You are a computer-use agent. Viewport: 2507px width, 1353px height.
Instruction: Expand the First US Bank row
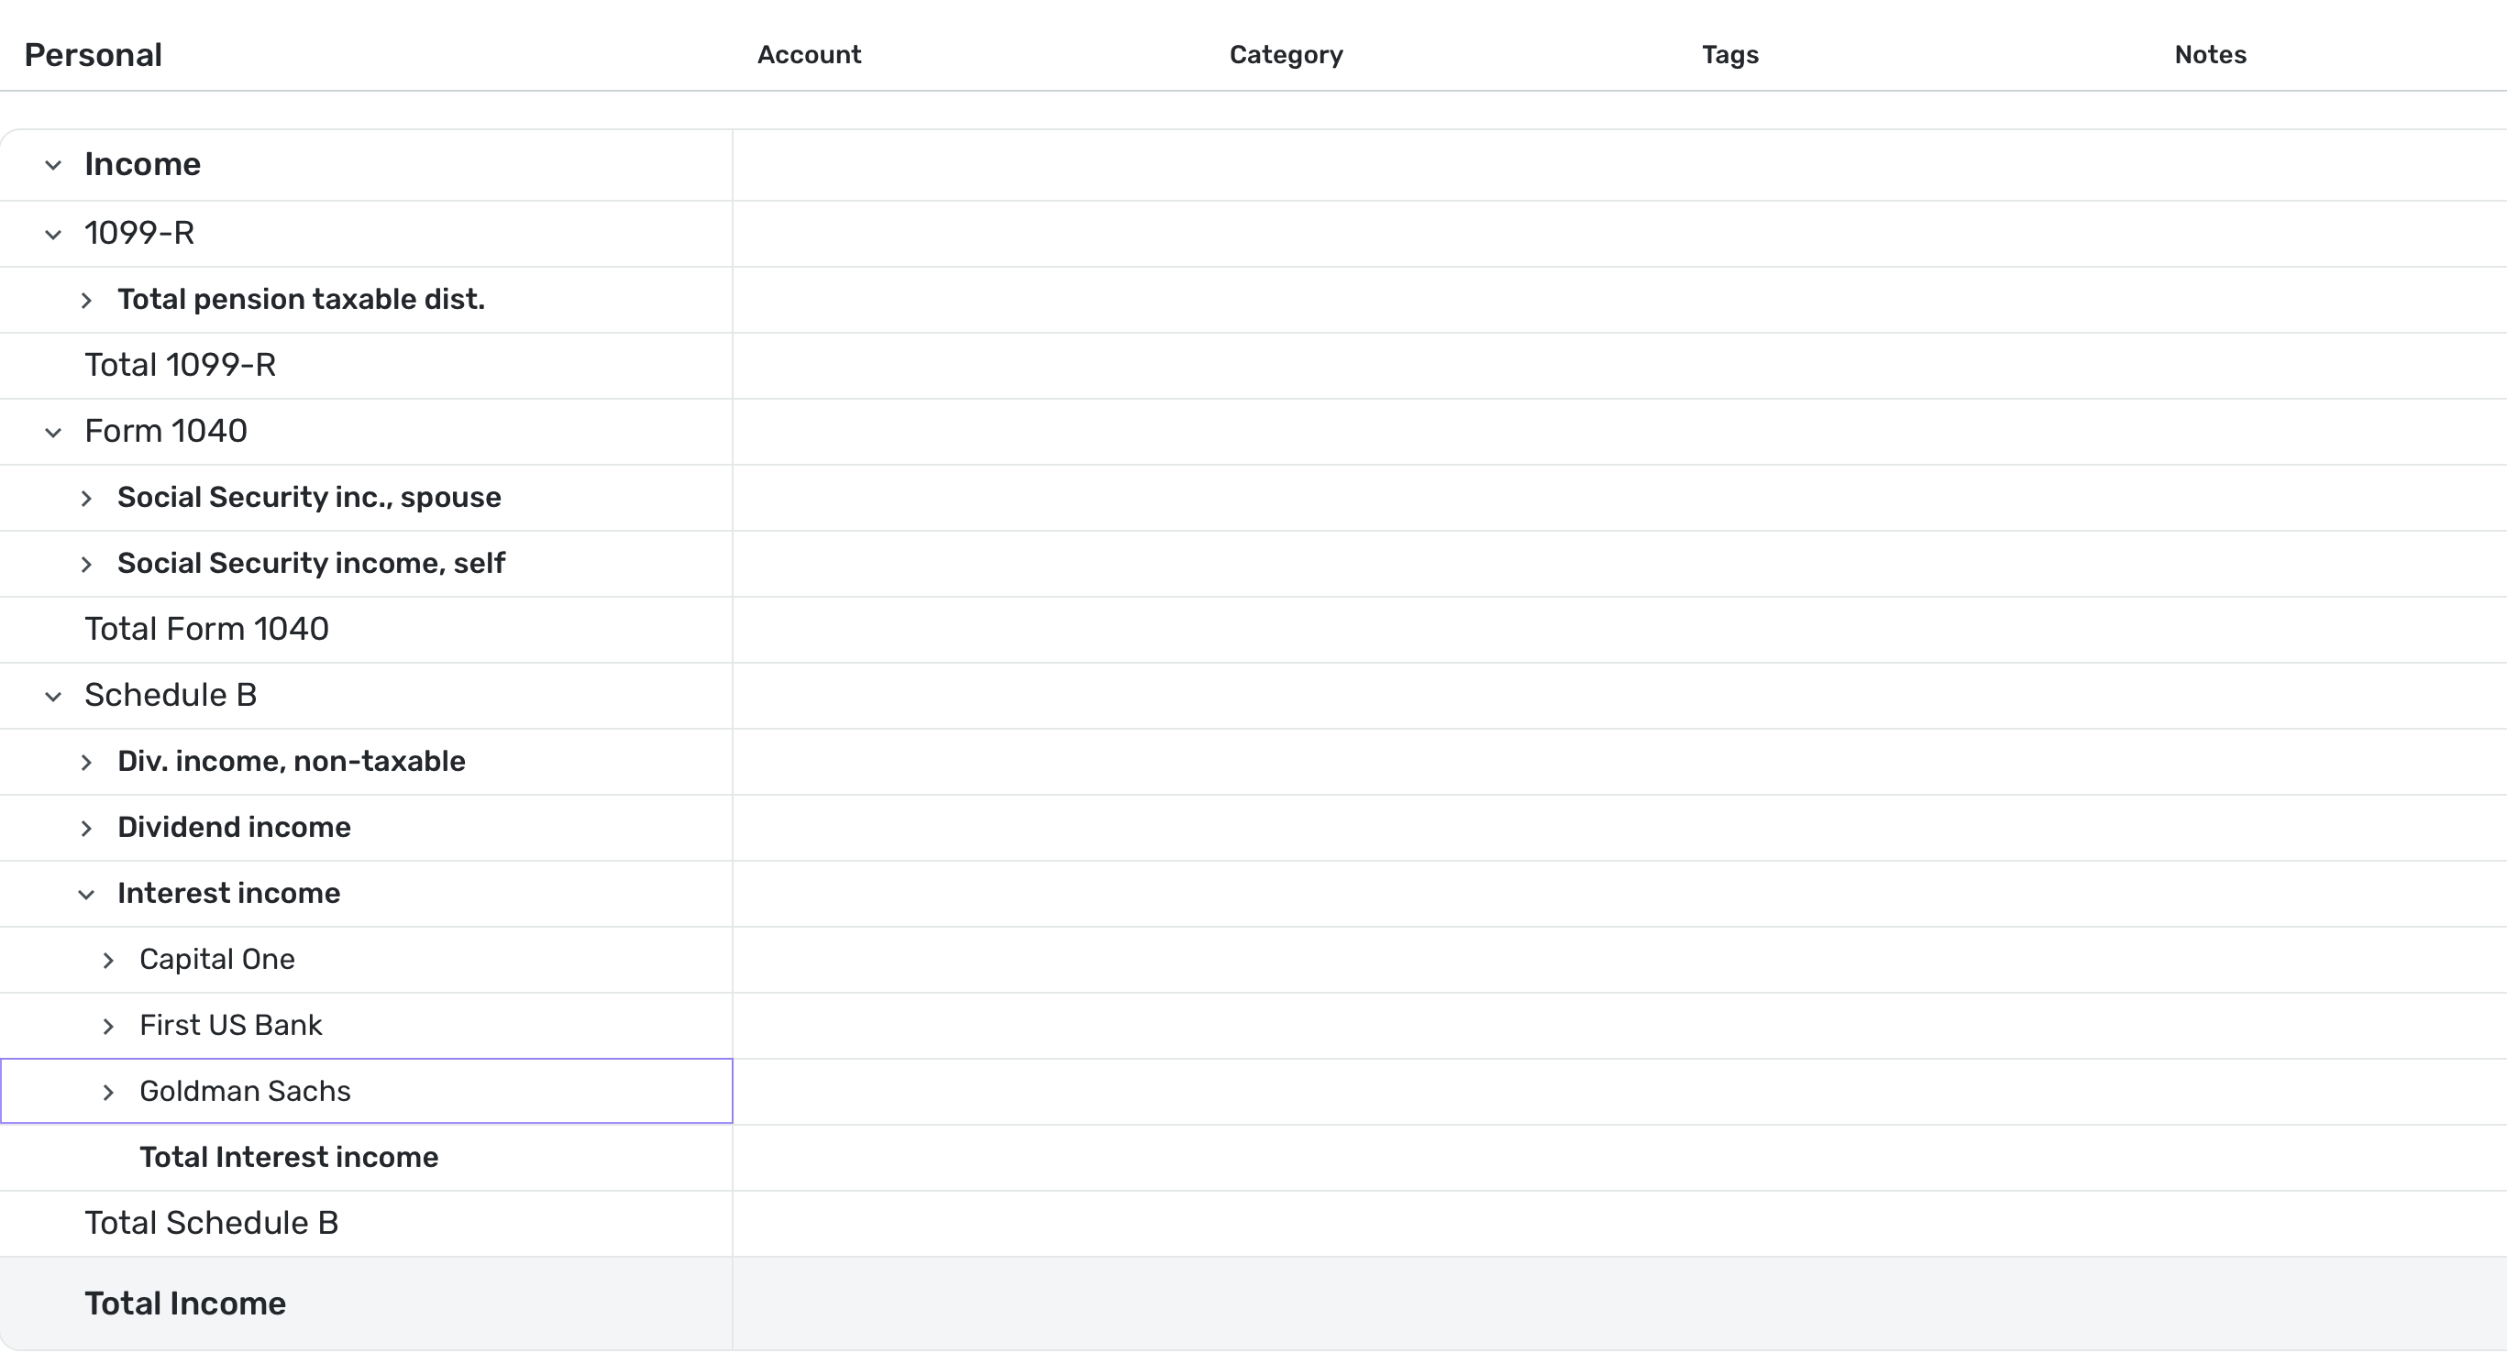point(108,1025)
